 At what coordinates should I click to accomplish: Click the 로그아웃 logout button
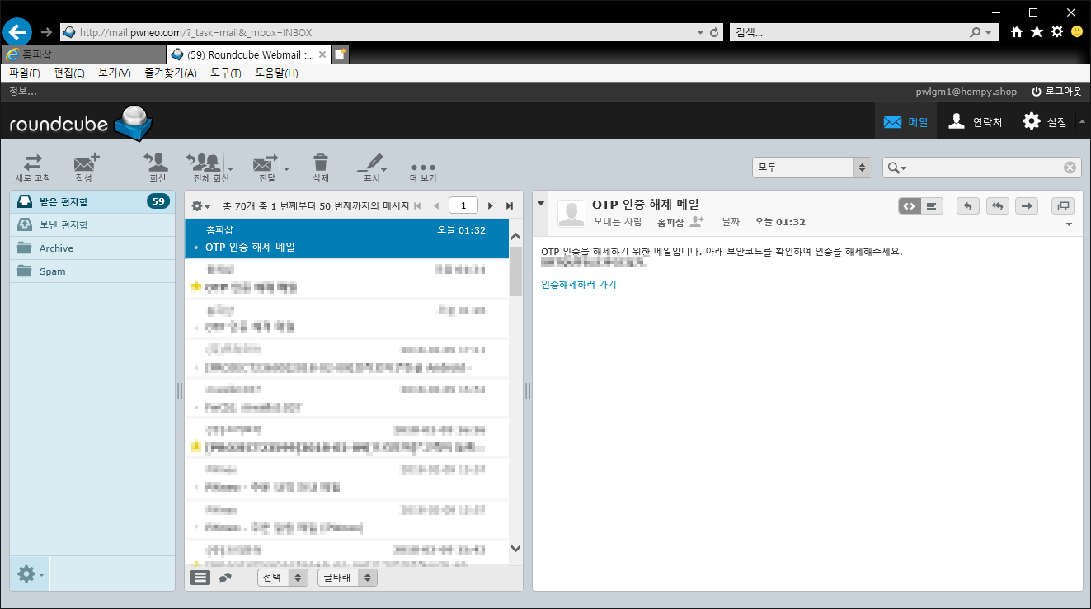point(1056,92)
